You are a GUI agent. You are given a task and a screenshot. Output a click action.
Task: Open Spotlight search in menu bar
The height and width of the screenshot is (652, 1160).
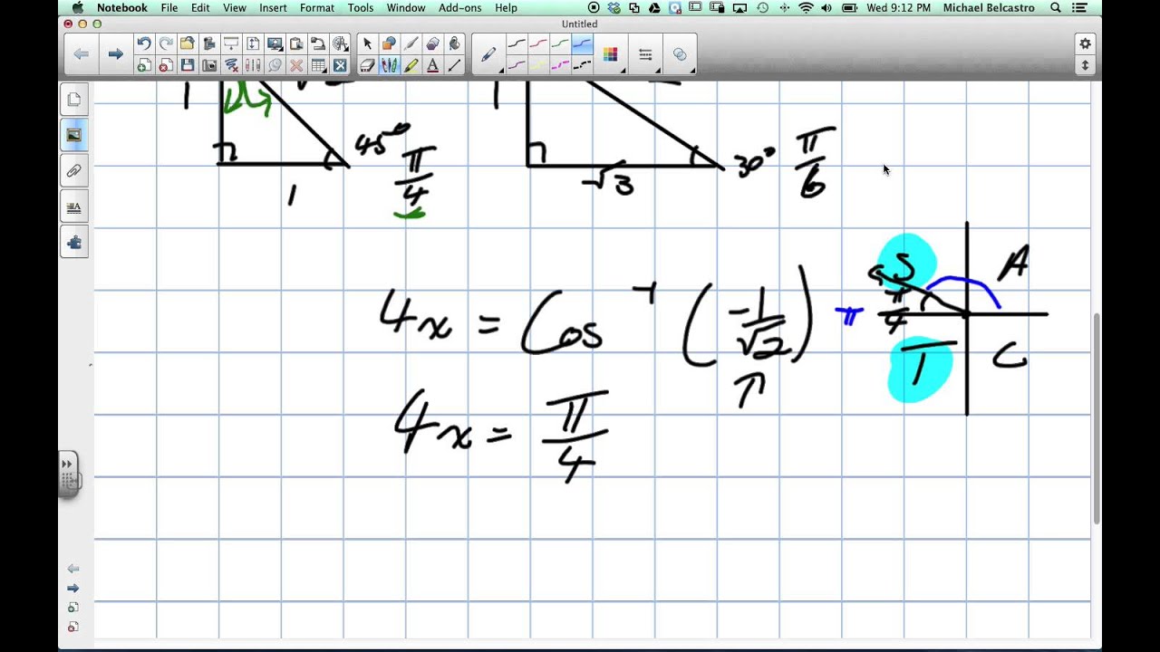click(1055, 8)
